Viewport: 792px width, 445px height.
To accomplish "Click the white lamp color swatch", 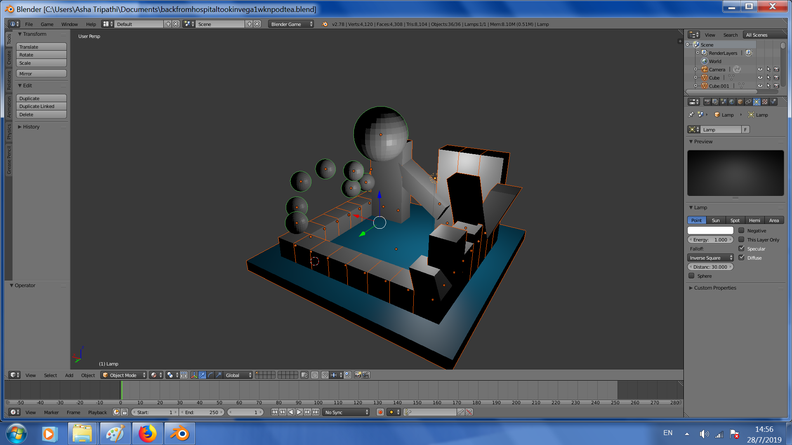I will point(710,231).
